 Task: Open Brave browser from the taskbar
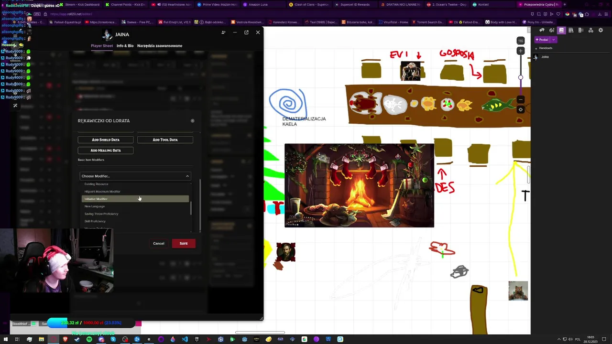click(x=65, y=339)
